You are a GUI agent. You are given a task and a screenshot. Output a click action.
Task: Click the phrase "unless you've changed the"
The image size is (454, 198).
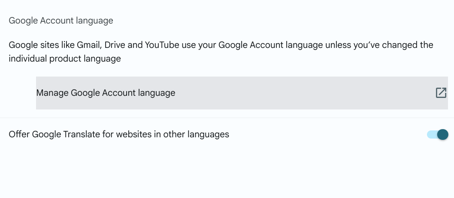pyautogui.click(x=379, y=45)
